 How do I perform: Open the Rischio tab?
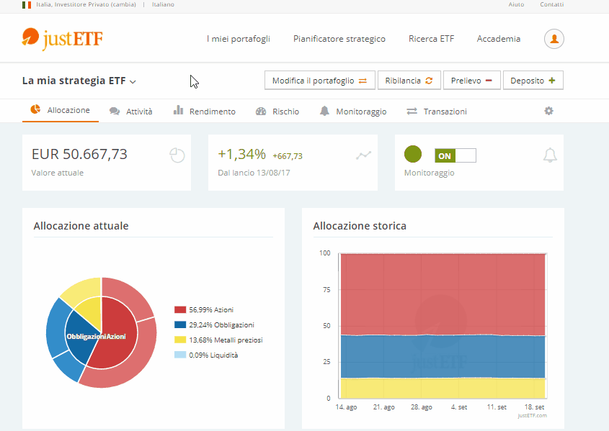tap(277, 112)
